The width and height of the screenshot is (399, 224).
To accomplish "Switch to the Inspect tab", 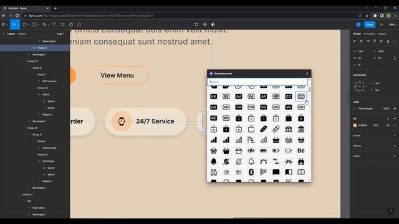I will 382,34.
